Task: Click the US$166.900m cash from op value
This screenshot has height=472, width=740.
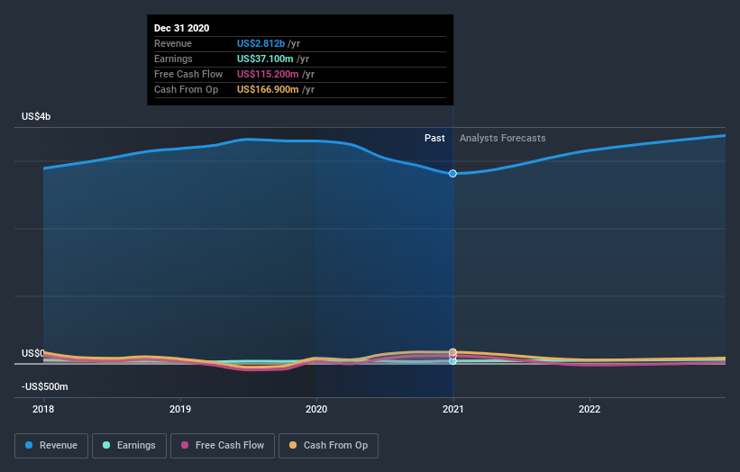Action: [x=268, y=89]
